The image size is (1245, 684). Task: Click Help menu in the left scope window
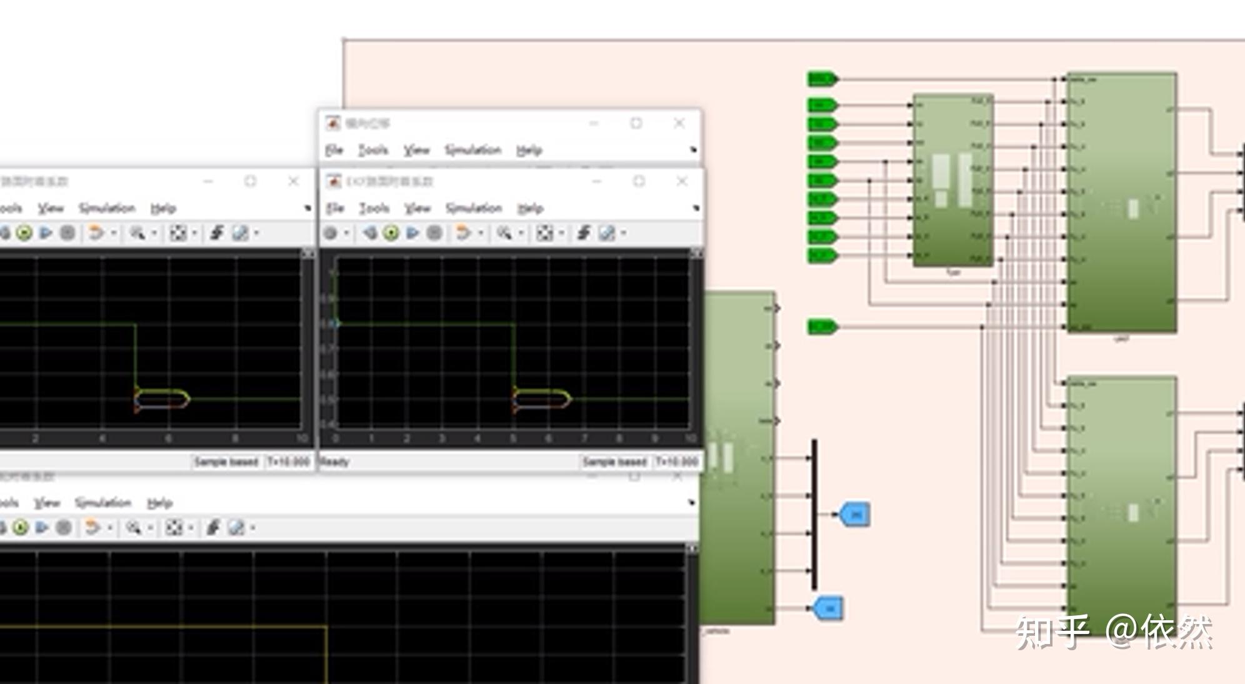(x=163, y=208)
